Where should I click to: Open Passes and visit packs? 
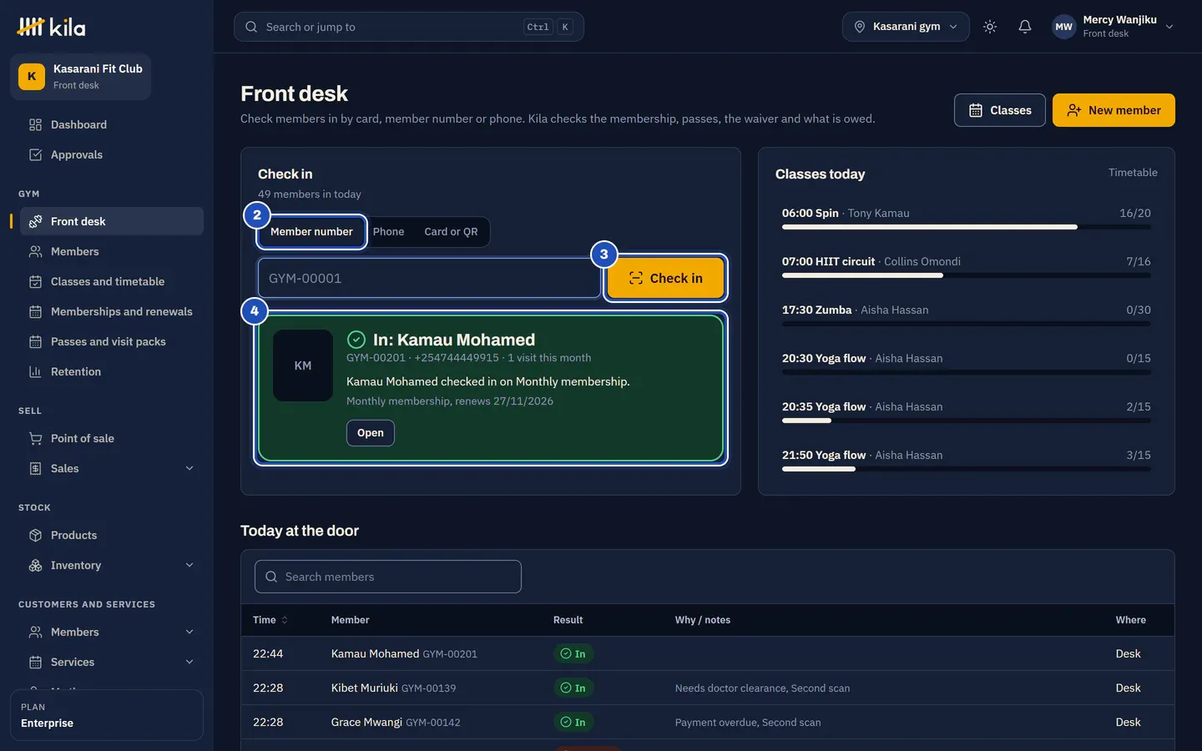pos(112,341)
